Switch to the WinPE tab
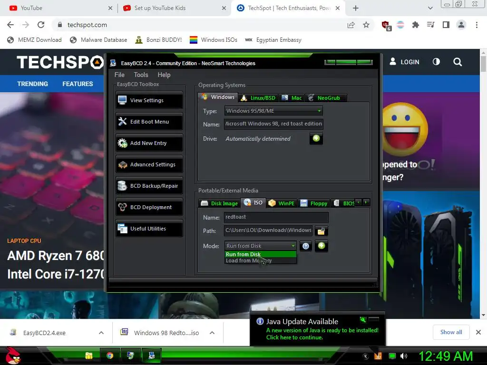The image size is (487, 365). click(x=282, y=203)
